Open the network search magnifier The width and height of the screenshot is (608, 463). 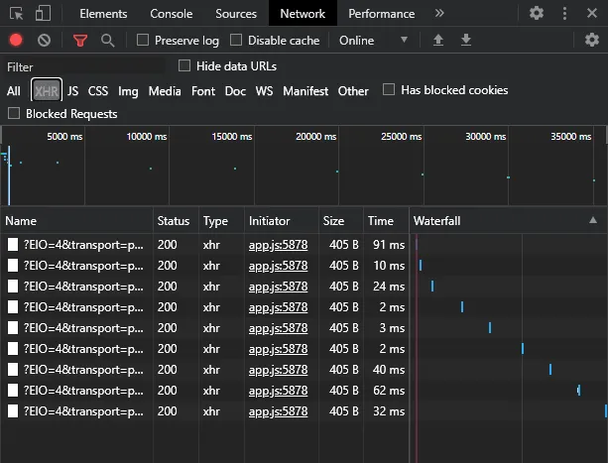(107, 41)
